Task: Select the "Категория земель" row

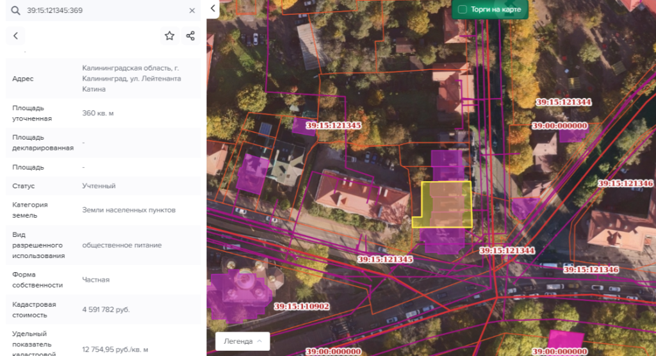Action: [x=102, y=210]
